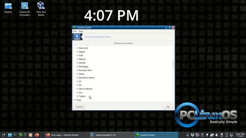Open the clipboard tray icon
246x138 pixels.
(203, 135)
